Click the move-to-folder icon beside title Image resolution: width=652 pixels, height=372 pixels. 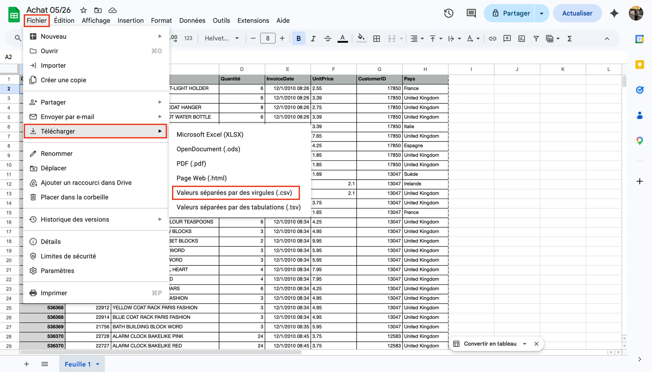[x=98, y=10]
